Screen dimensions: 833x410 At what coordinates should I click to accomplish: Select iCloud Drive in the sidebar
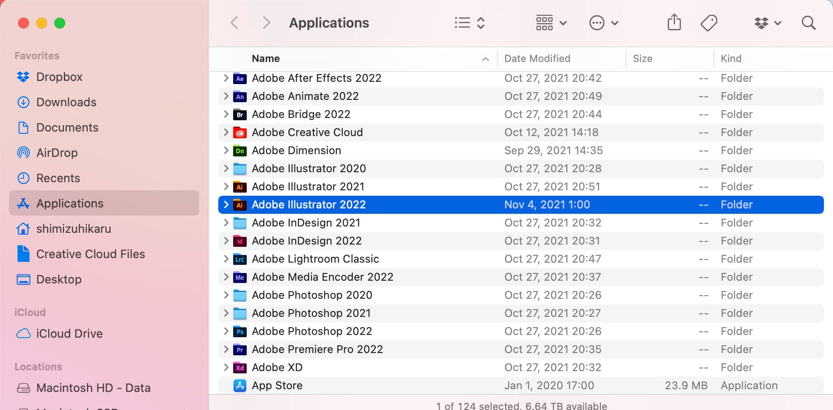click(69, 334)
